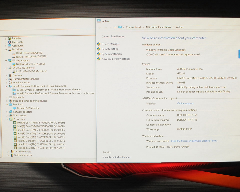The width and height of the screenshot is (240, 192).
Task: Open Remote settings
Action: [x=111, y=49]
